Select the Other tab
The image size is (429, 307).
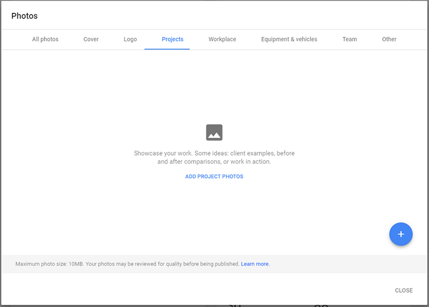[389, 39]
